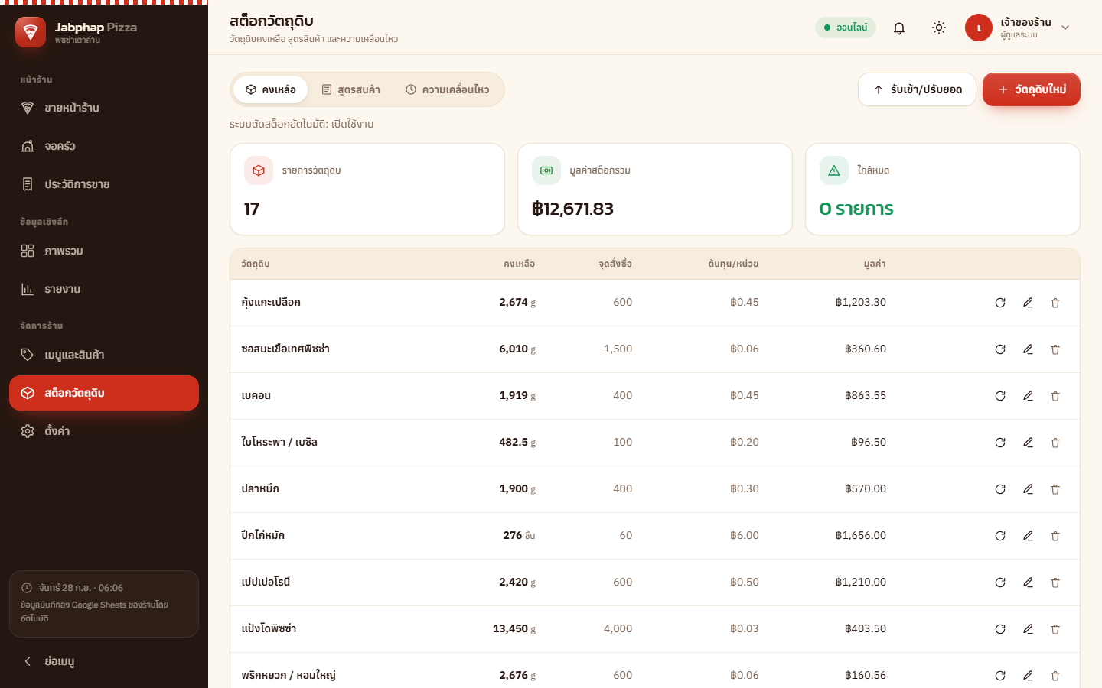Add a new ingredient with วัตถุดิบใหม่
Image resolution: width=1102 pixels, height=688 pixels.
(x=1032, y=89)
